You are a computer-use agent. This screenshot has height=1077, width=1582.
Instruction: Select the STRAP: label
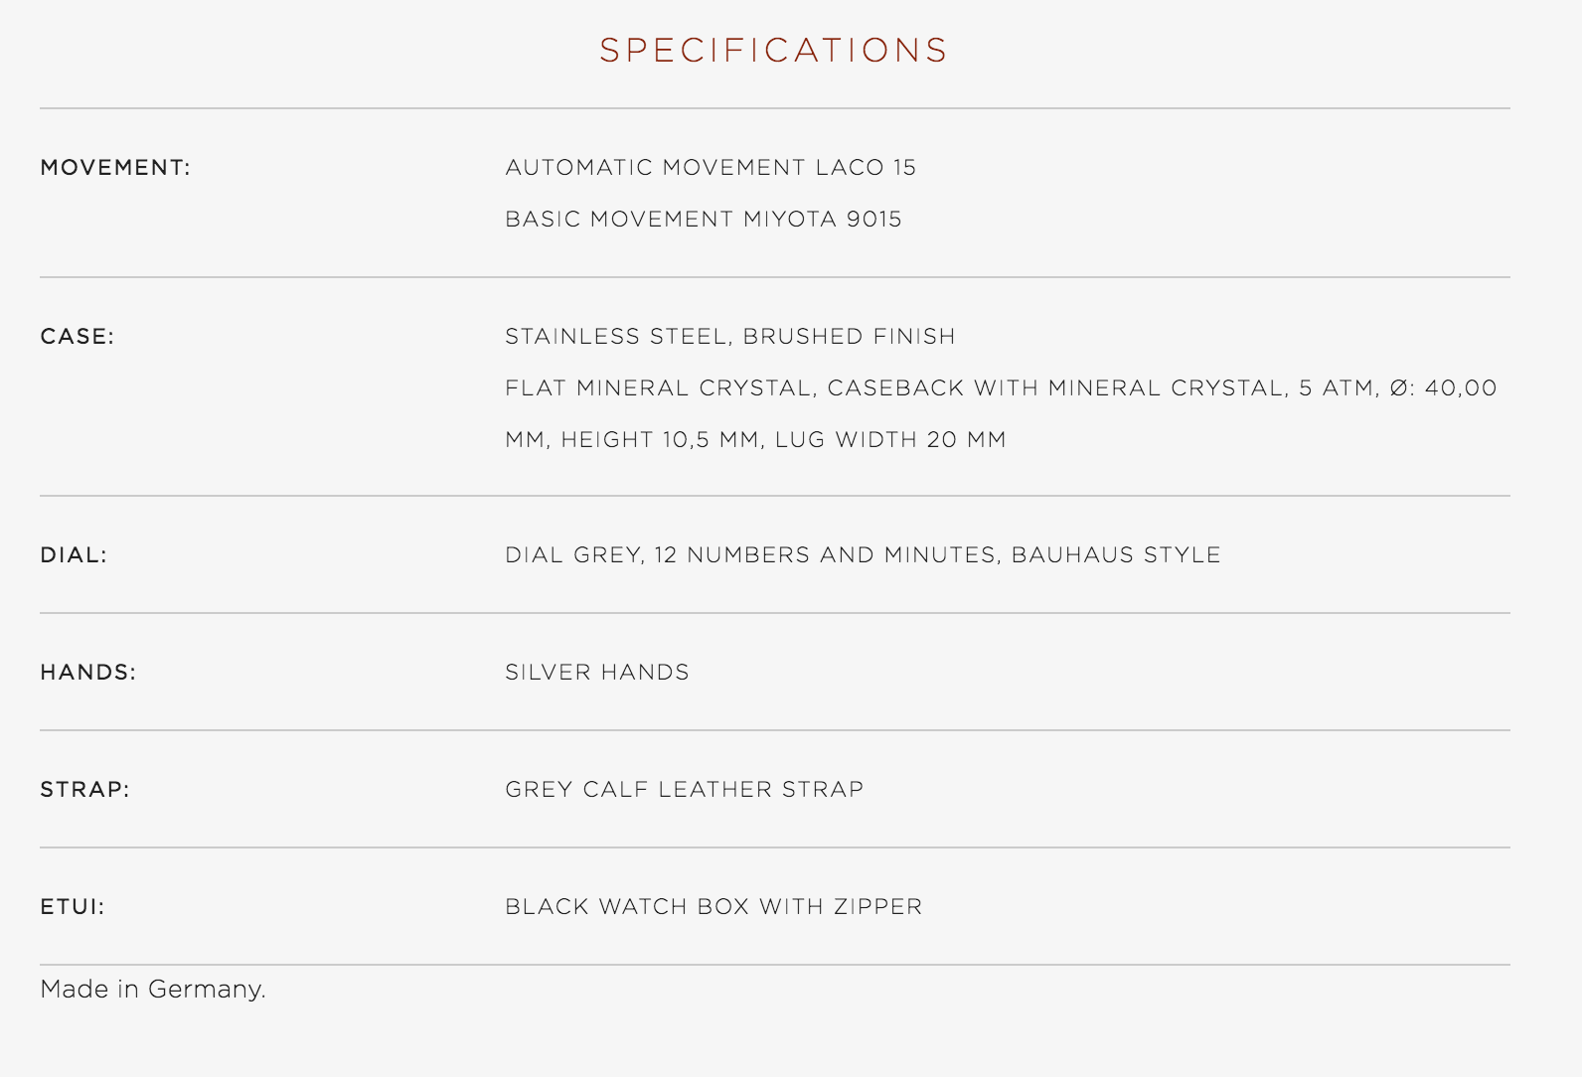[85, 789]
